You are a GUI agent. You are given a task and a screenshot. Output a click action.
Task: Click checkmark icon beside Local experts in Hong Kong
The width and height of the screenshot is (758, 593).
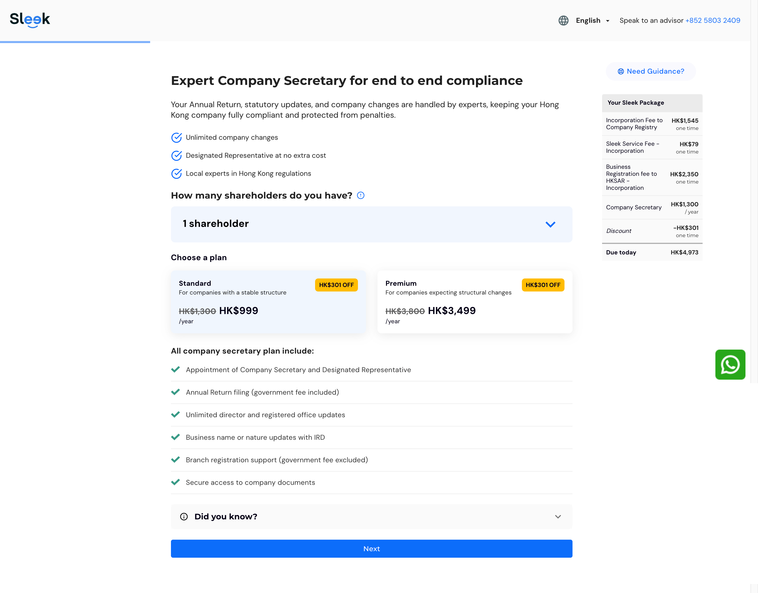point(176,174)
